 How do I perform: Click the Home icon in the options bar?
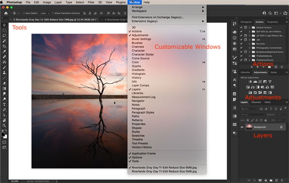click(x=6, y=13)
